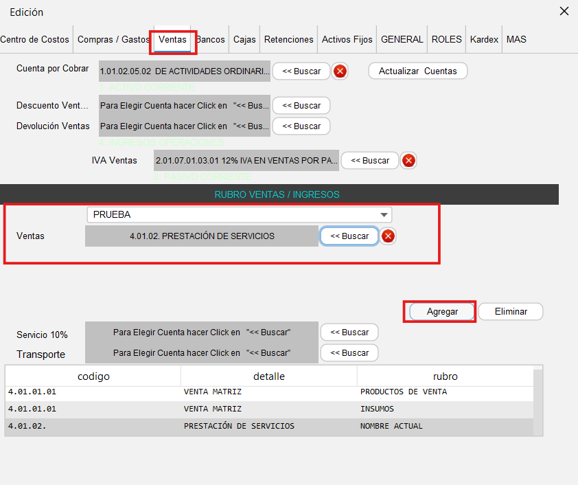Open the Activos Fijos tab
This screenshot has height=485, width=578.
pos(347,40)
